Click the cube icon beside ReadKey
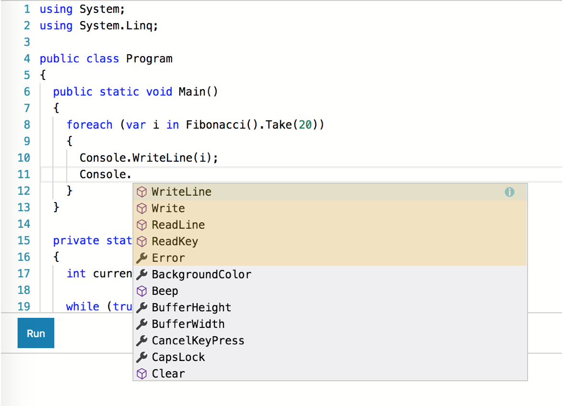This screenshot has height=406, width=564. click(x=141, y=241)
